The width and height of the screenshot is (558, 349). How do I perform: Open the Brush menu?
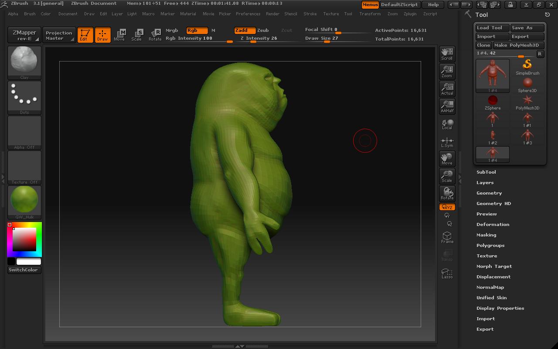coord(30,14)
